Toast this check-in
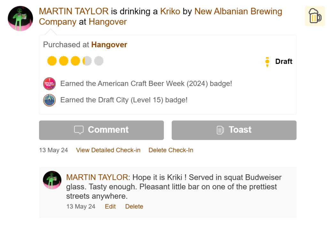The height and width of the screenshot is (227, 327). (234, 130)
